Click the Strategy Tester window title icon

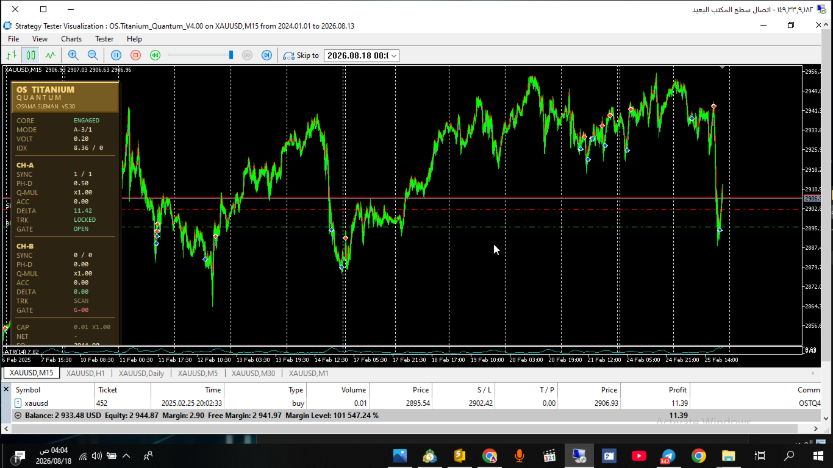click(x=7, y=26)
